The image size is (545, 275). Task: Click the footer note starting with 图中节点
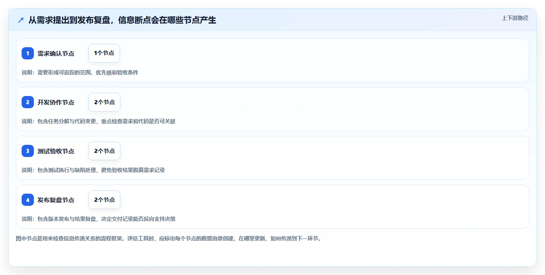168,238
